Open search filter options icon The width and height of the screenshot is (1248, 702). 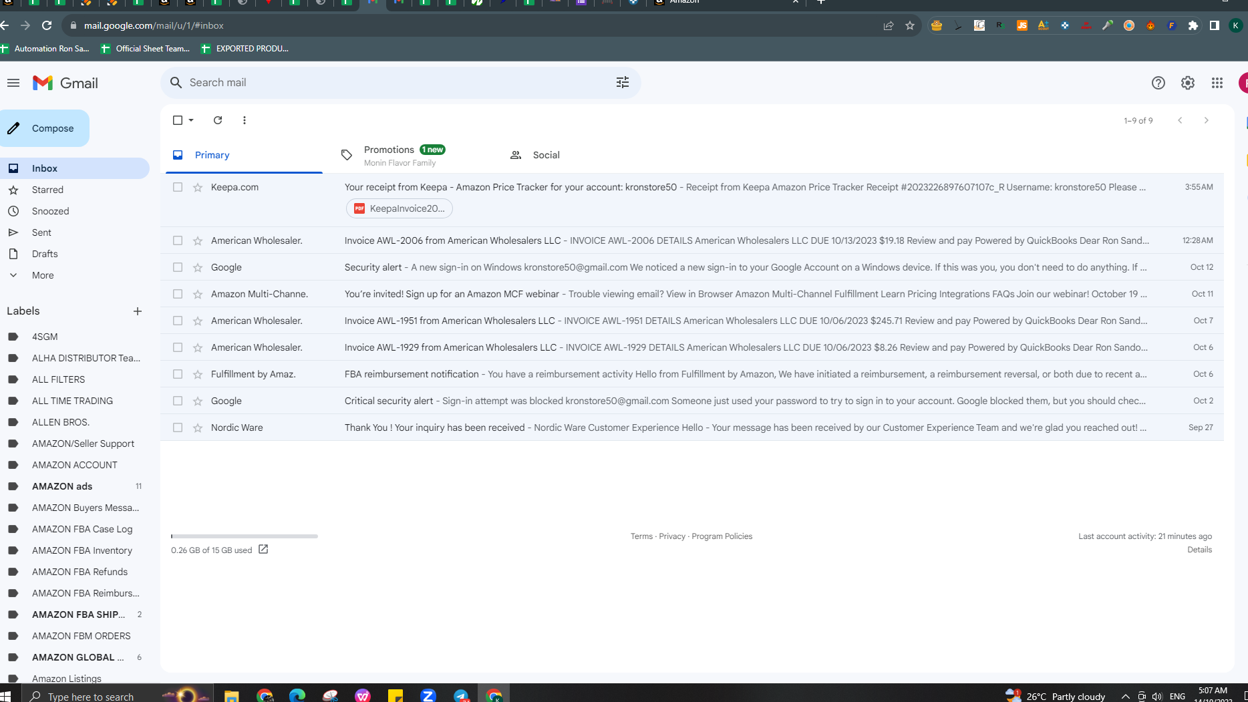point(623,82)
